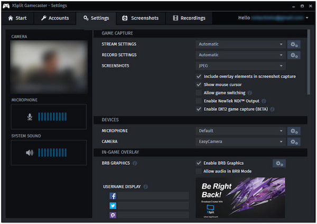The image size is (317, 224).
Task: Show info icon next to BRB Graphics
Action: click(135, 163)
